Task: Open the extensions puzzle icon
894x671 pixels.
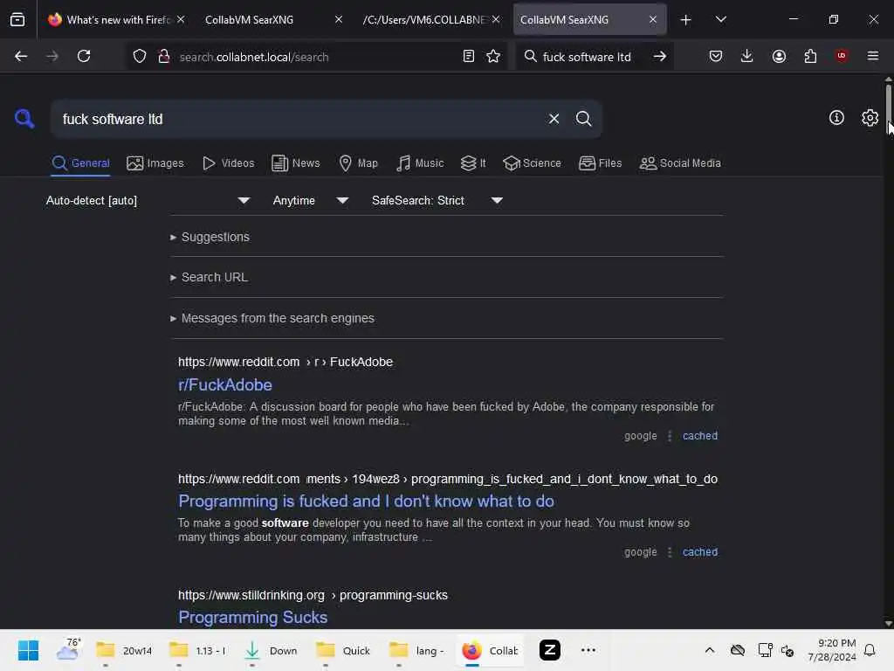Action: (x=810, y=57)
